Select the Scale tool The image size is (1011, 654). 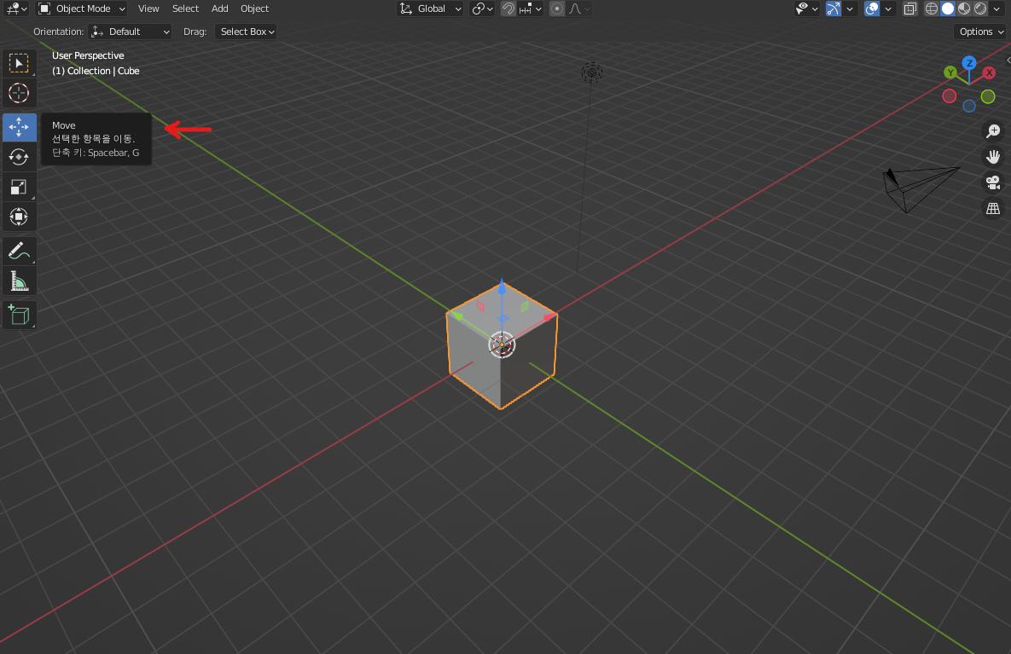(x=19, y=187)
